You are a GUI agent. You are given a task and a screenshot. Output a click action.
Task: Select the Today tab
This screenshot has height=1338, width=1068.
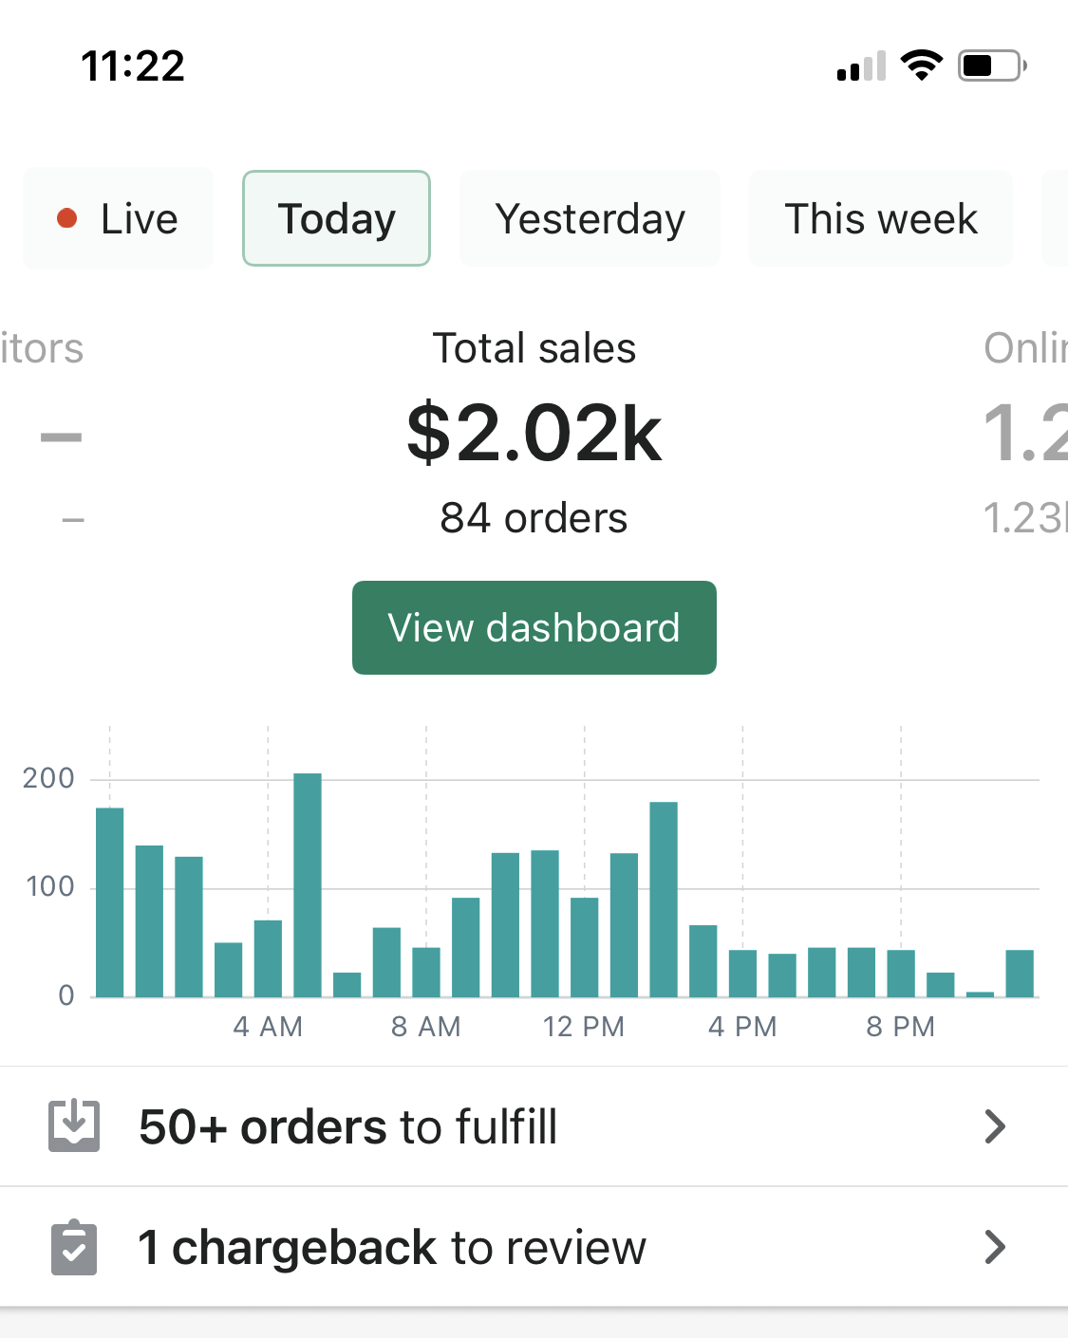(x=336, y=219)
